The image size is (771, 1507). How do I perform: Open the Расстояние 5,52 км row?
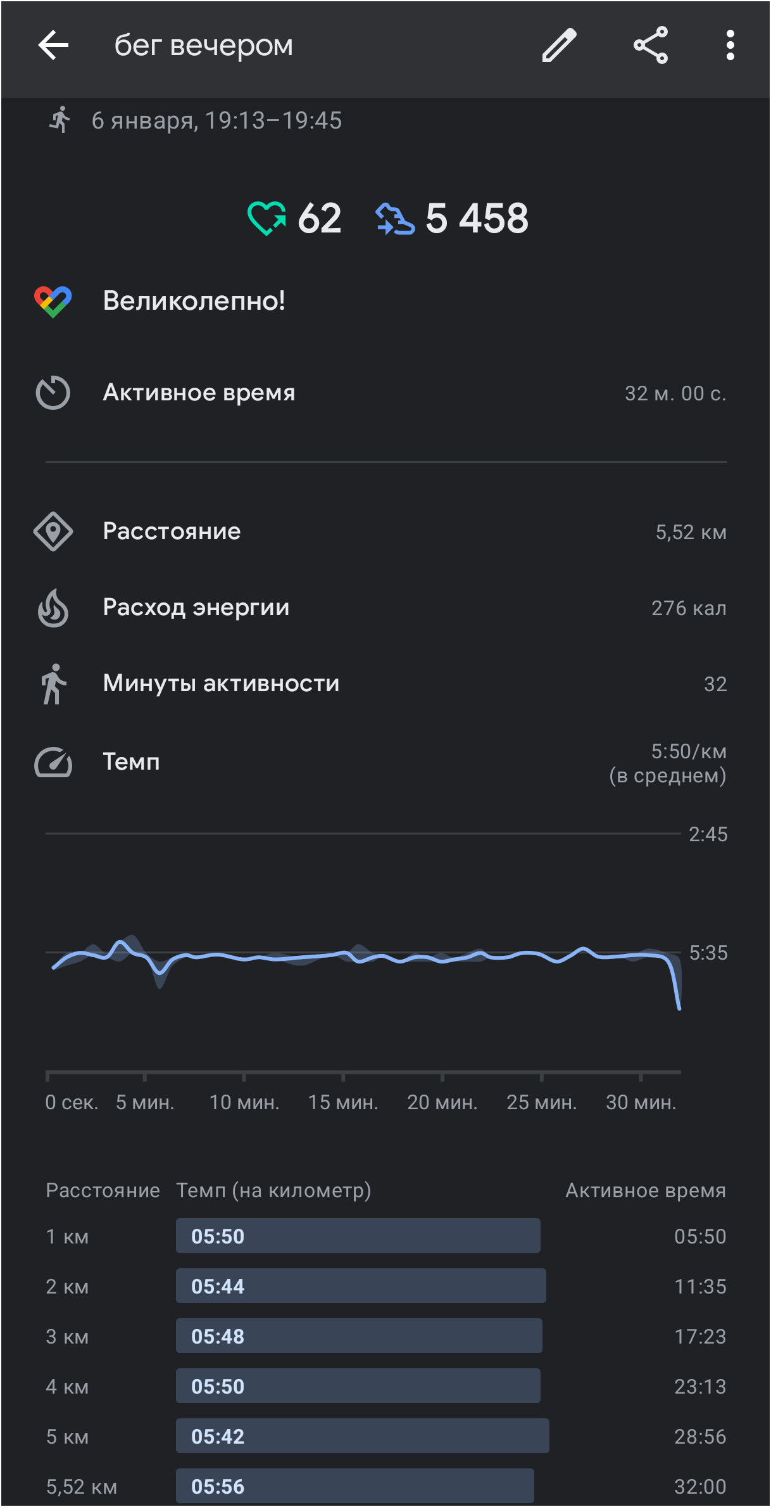pyautogui.click(x=385, y=531)
